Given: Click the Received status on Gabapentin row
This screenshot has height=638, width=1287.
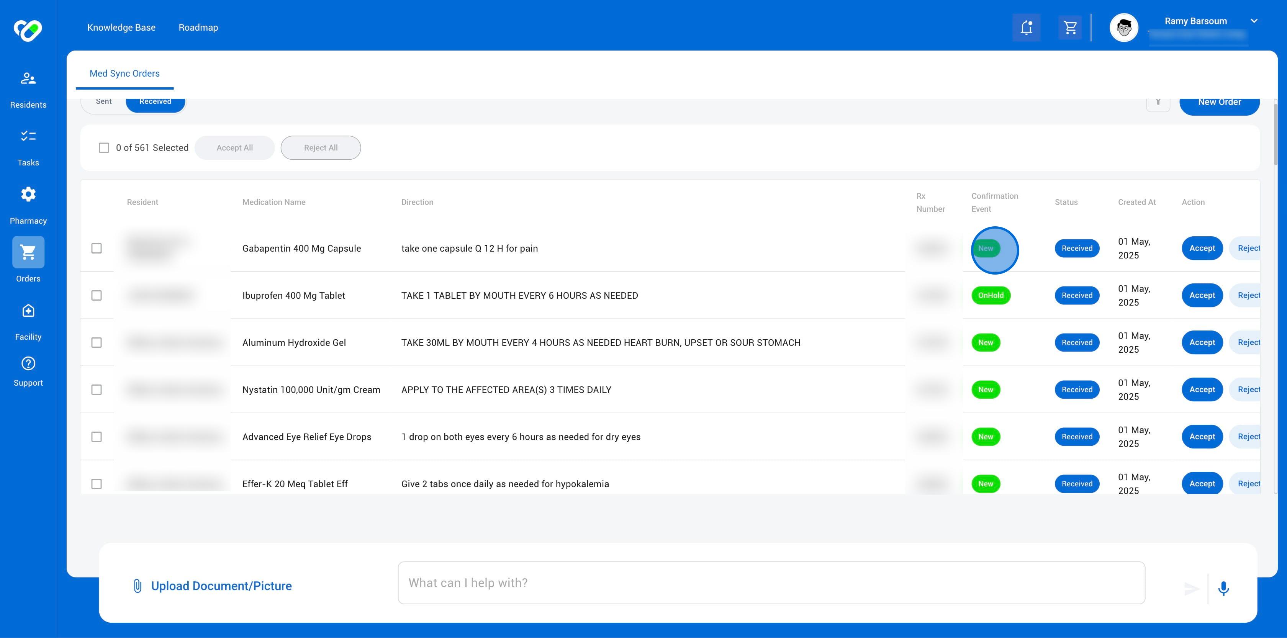Looking at the screenshot, I should [x=1077, y=248].
